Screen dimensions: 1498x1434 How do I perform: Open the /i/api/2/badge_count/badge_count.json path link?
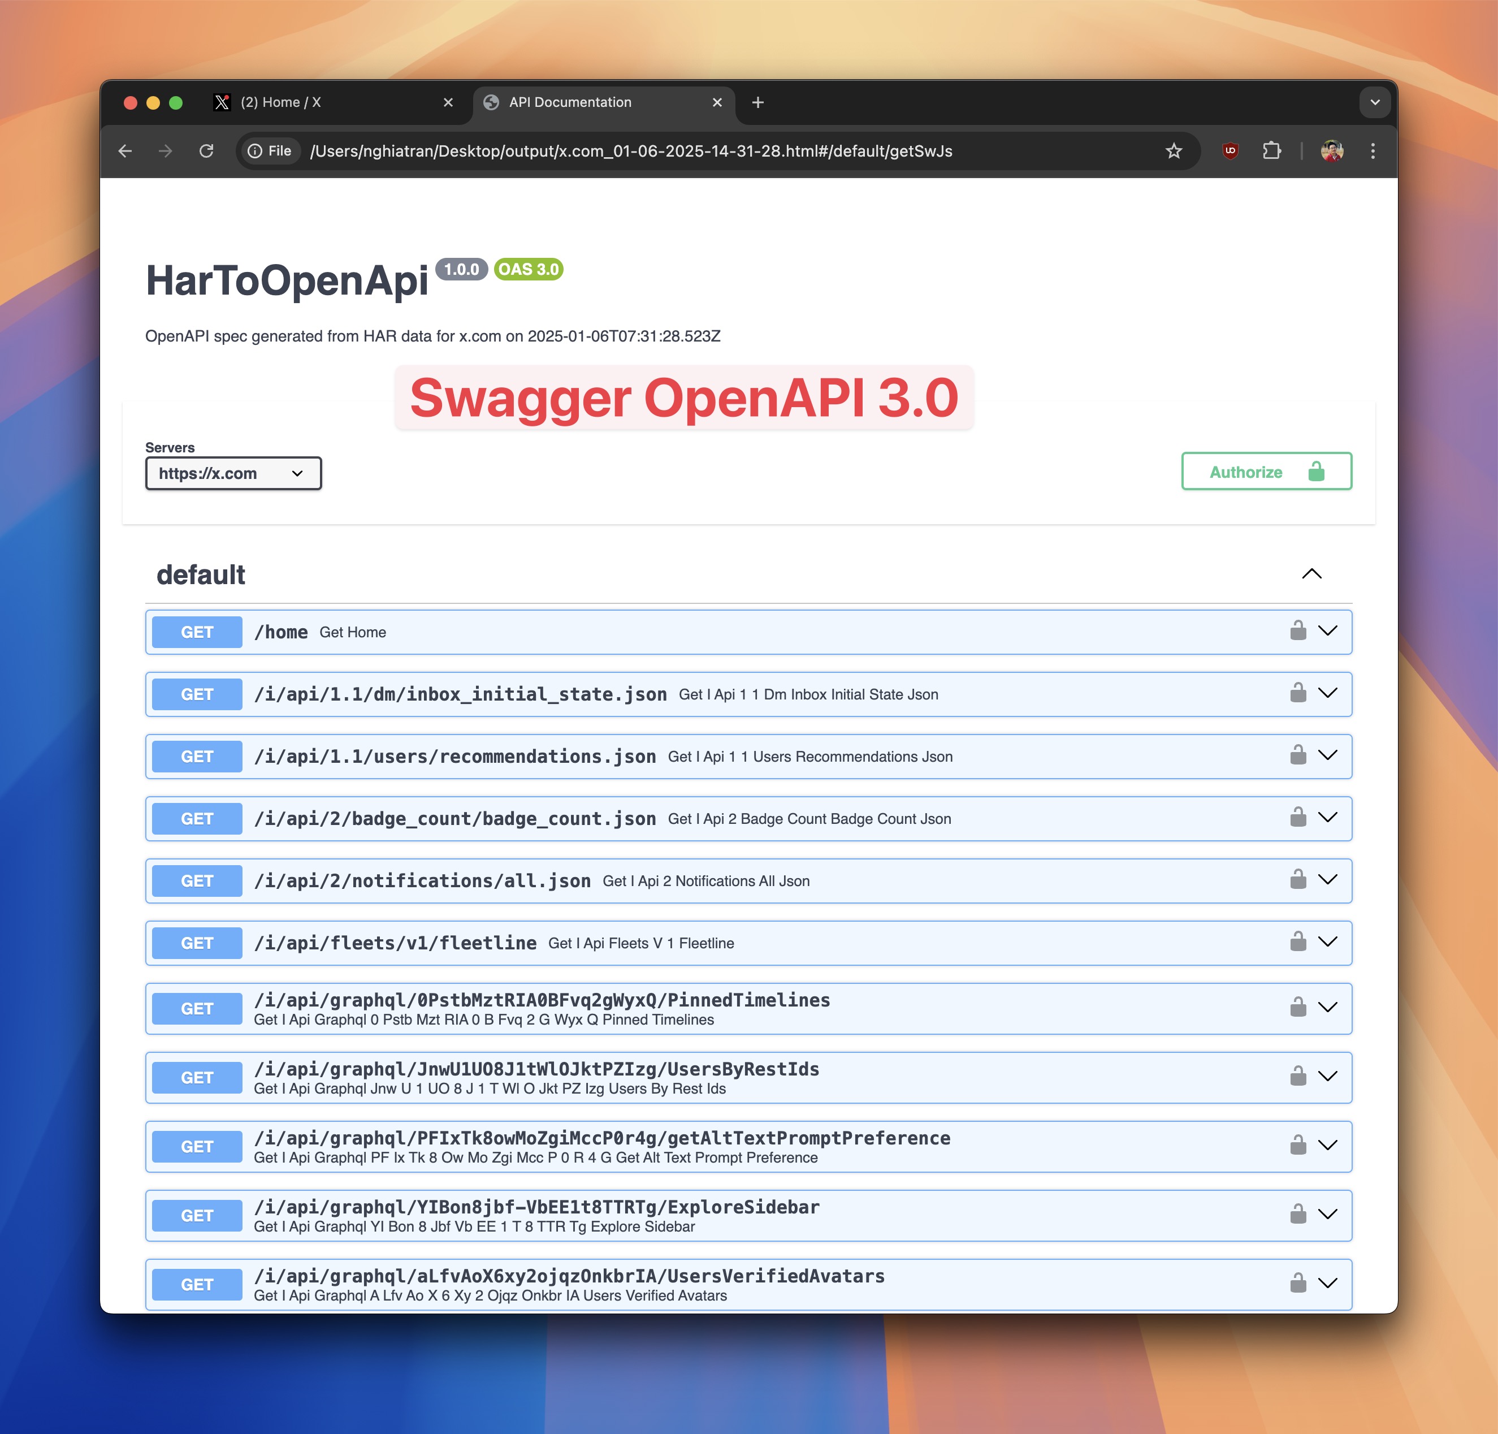[454, 819]
